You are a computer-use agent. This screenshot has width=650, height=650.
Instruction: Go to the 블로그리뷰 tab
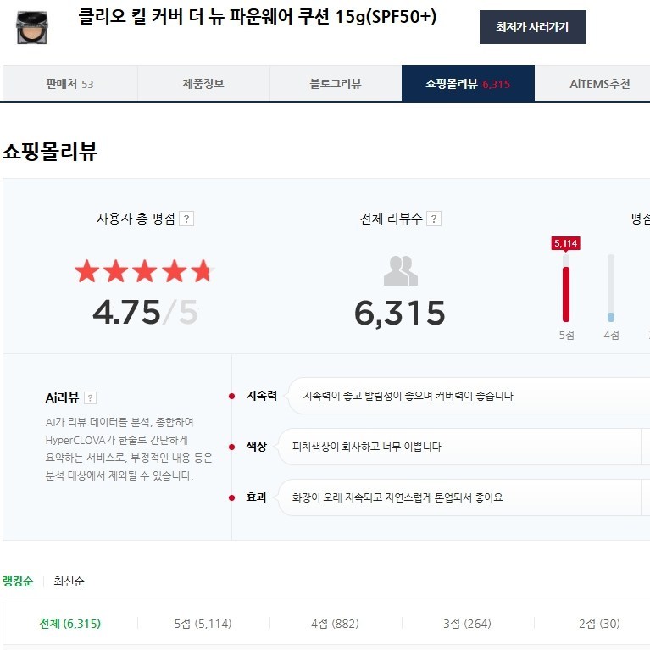[x=336, y=84]
